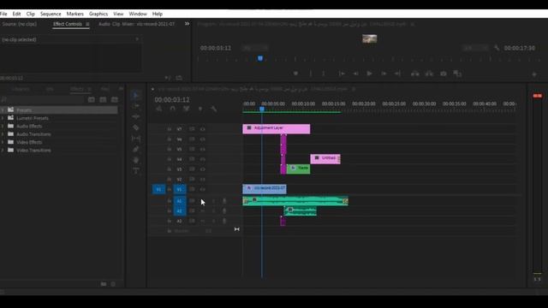Step back one frame in Program monitor

(x=355, y=74)
